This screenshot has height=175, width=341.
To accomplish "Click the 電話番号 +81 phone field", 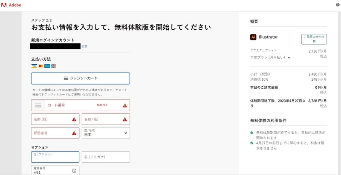I will tap(55, 170).
